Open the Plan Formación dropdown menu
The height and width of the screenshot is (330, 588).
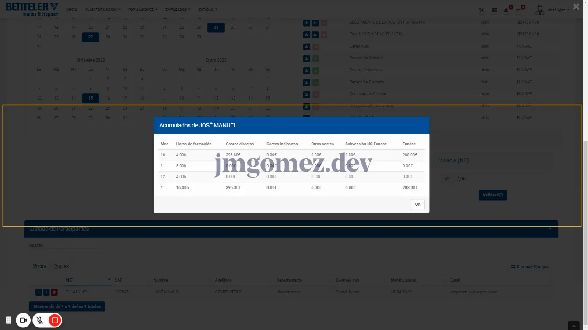click(x=102, y=10)
